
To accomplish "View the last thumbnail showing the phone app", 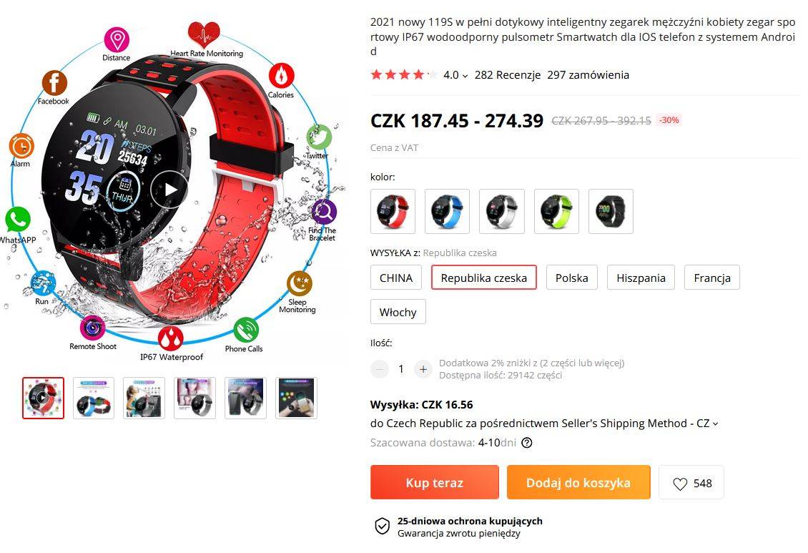I will pos(296,398).
